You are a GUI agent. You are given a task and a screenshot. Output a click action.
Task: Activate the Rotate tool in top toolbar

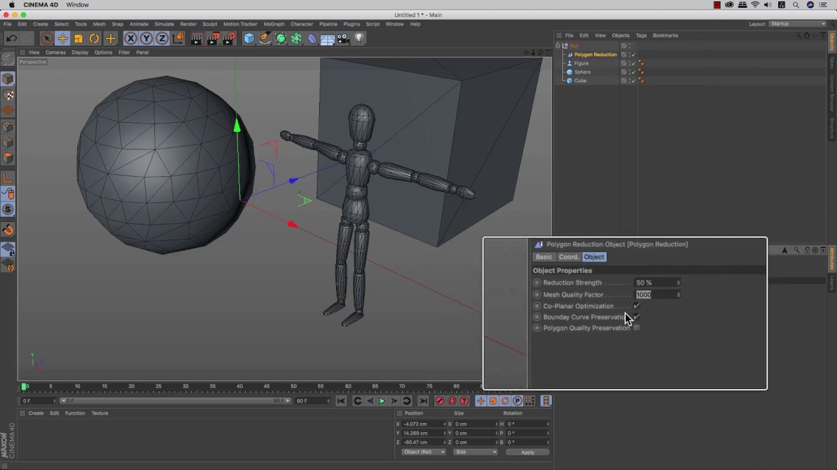[94, 39]
